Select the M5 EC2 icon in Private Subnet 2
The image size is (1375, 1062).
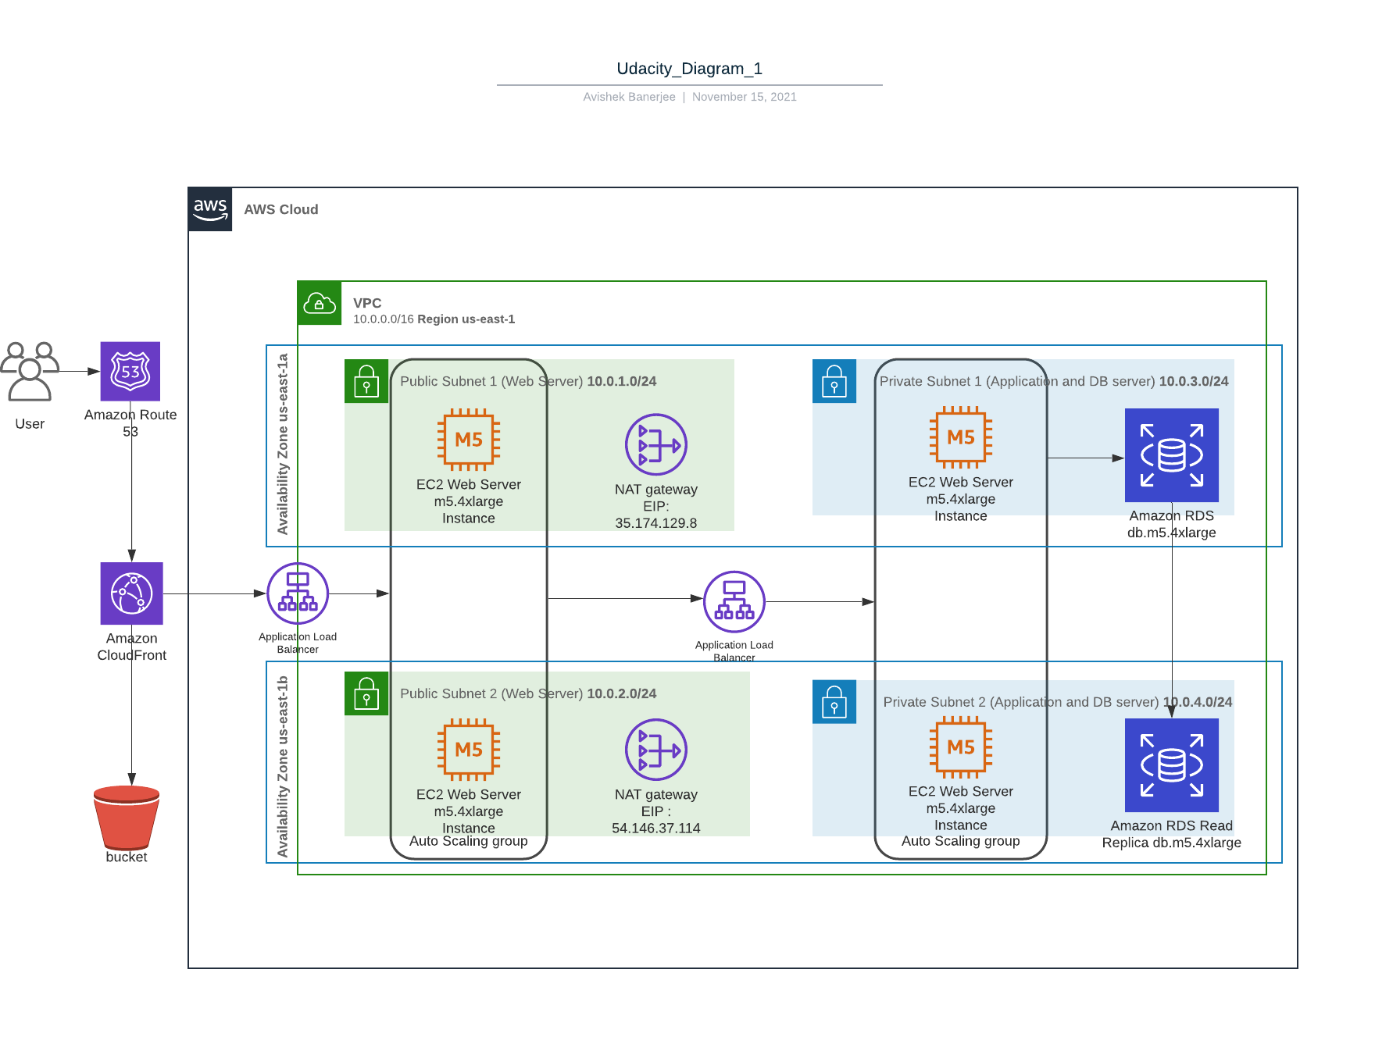click(x=961, y=747)
